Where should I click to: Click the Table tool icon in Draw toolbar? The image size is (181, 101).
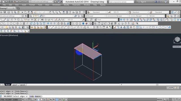click(104, 27)
